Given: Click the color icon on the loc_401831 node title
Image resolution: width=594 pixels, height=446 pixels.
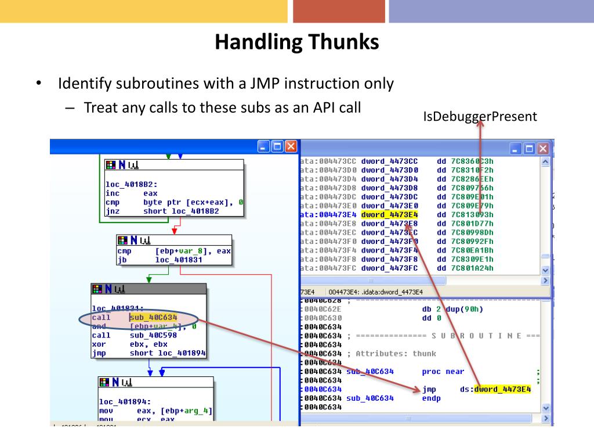Looking at the screenshot, I should [x=97, y=289].
